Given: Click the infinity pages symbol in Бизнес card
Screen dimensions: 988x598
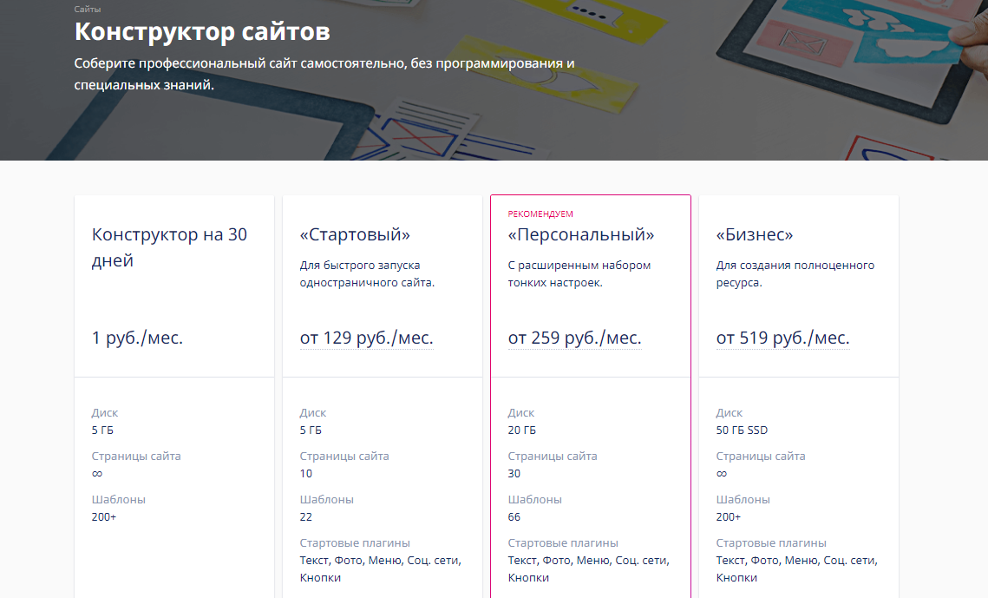Looking at the screenshot, I should click(x=722, y=474).
